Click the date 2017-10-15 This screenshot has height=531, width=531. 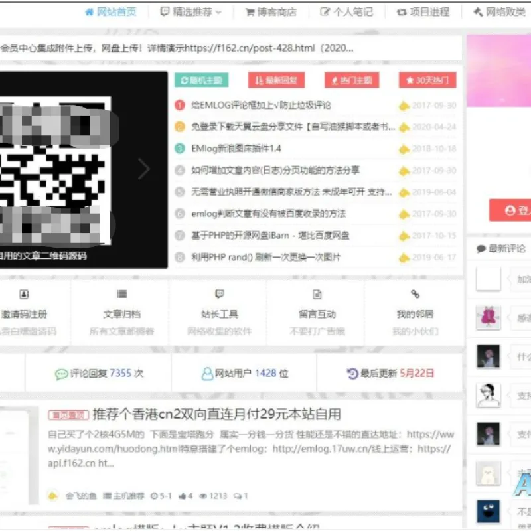(x=434, y=236)
